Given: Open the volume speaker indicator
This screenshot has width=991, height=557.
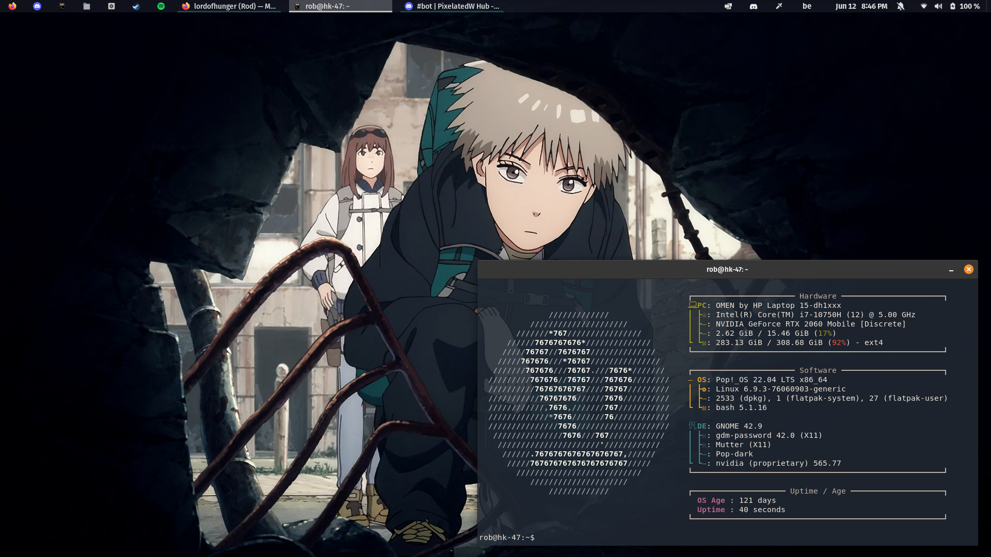Looking at the screenshot, I should 938,6.
